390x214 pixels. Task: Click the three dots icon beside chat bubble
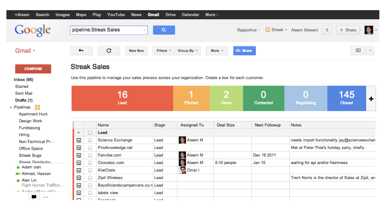[x=46, y=197]
